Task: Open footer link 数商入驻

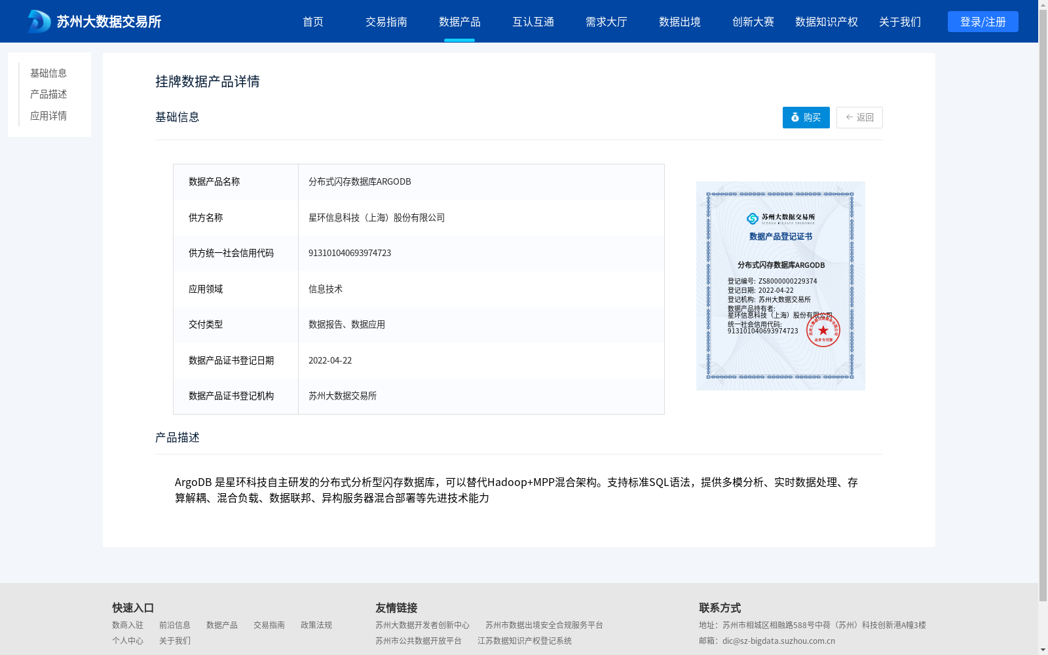Action: pos(128,625)
